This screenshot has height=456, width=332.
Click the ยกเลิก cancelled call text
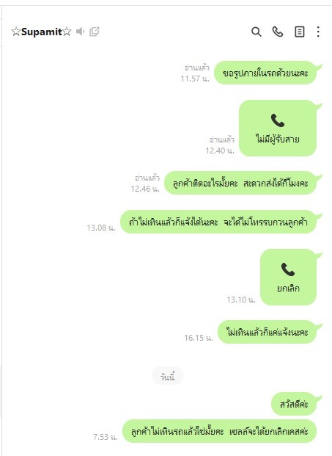pos(288,289)
